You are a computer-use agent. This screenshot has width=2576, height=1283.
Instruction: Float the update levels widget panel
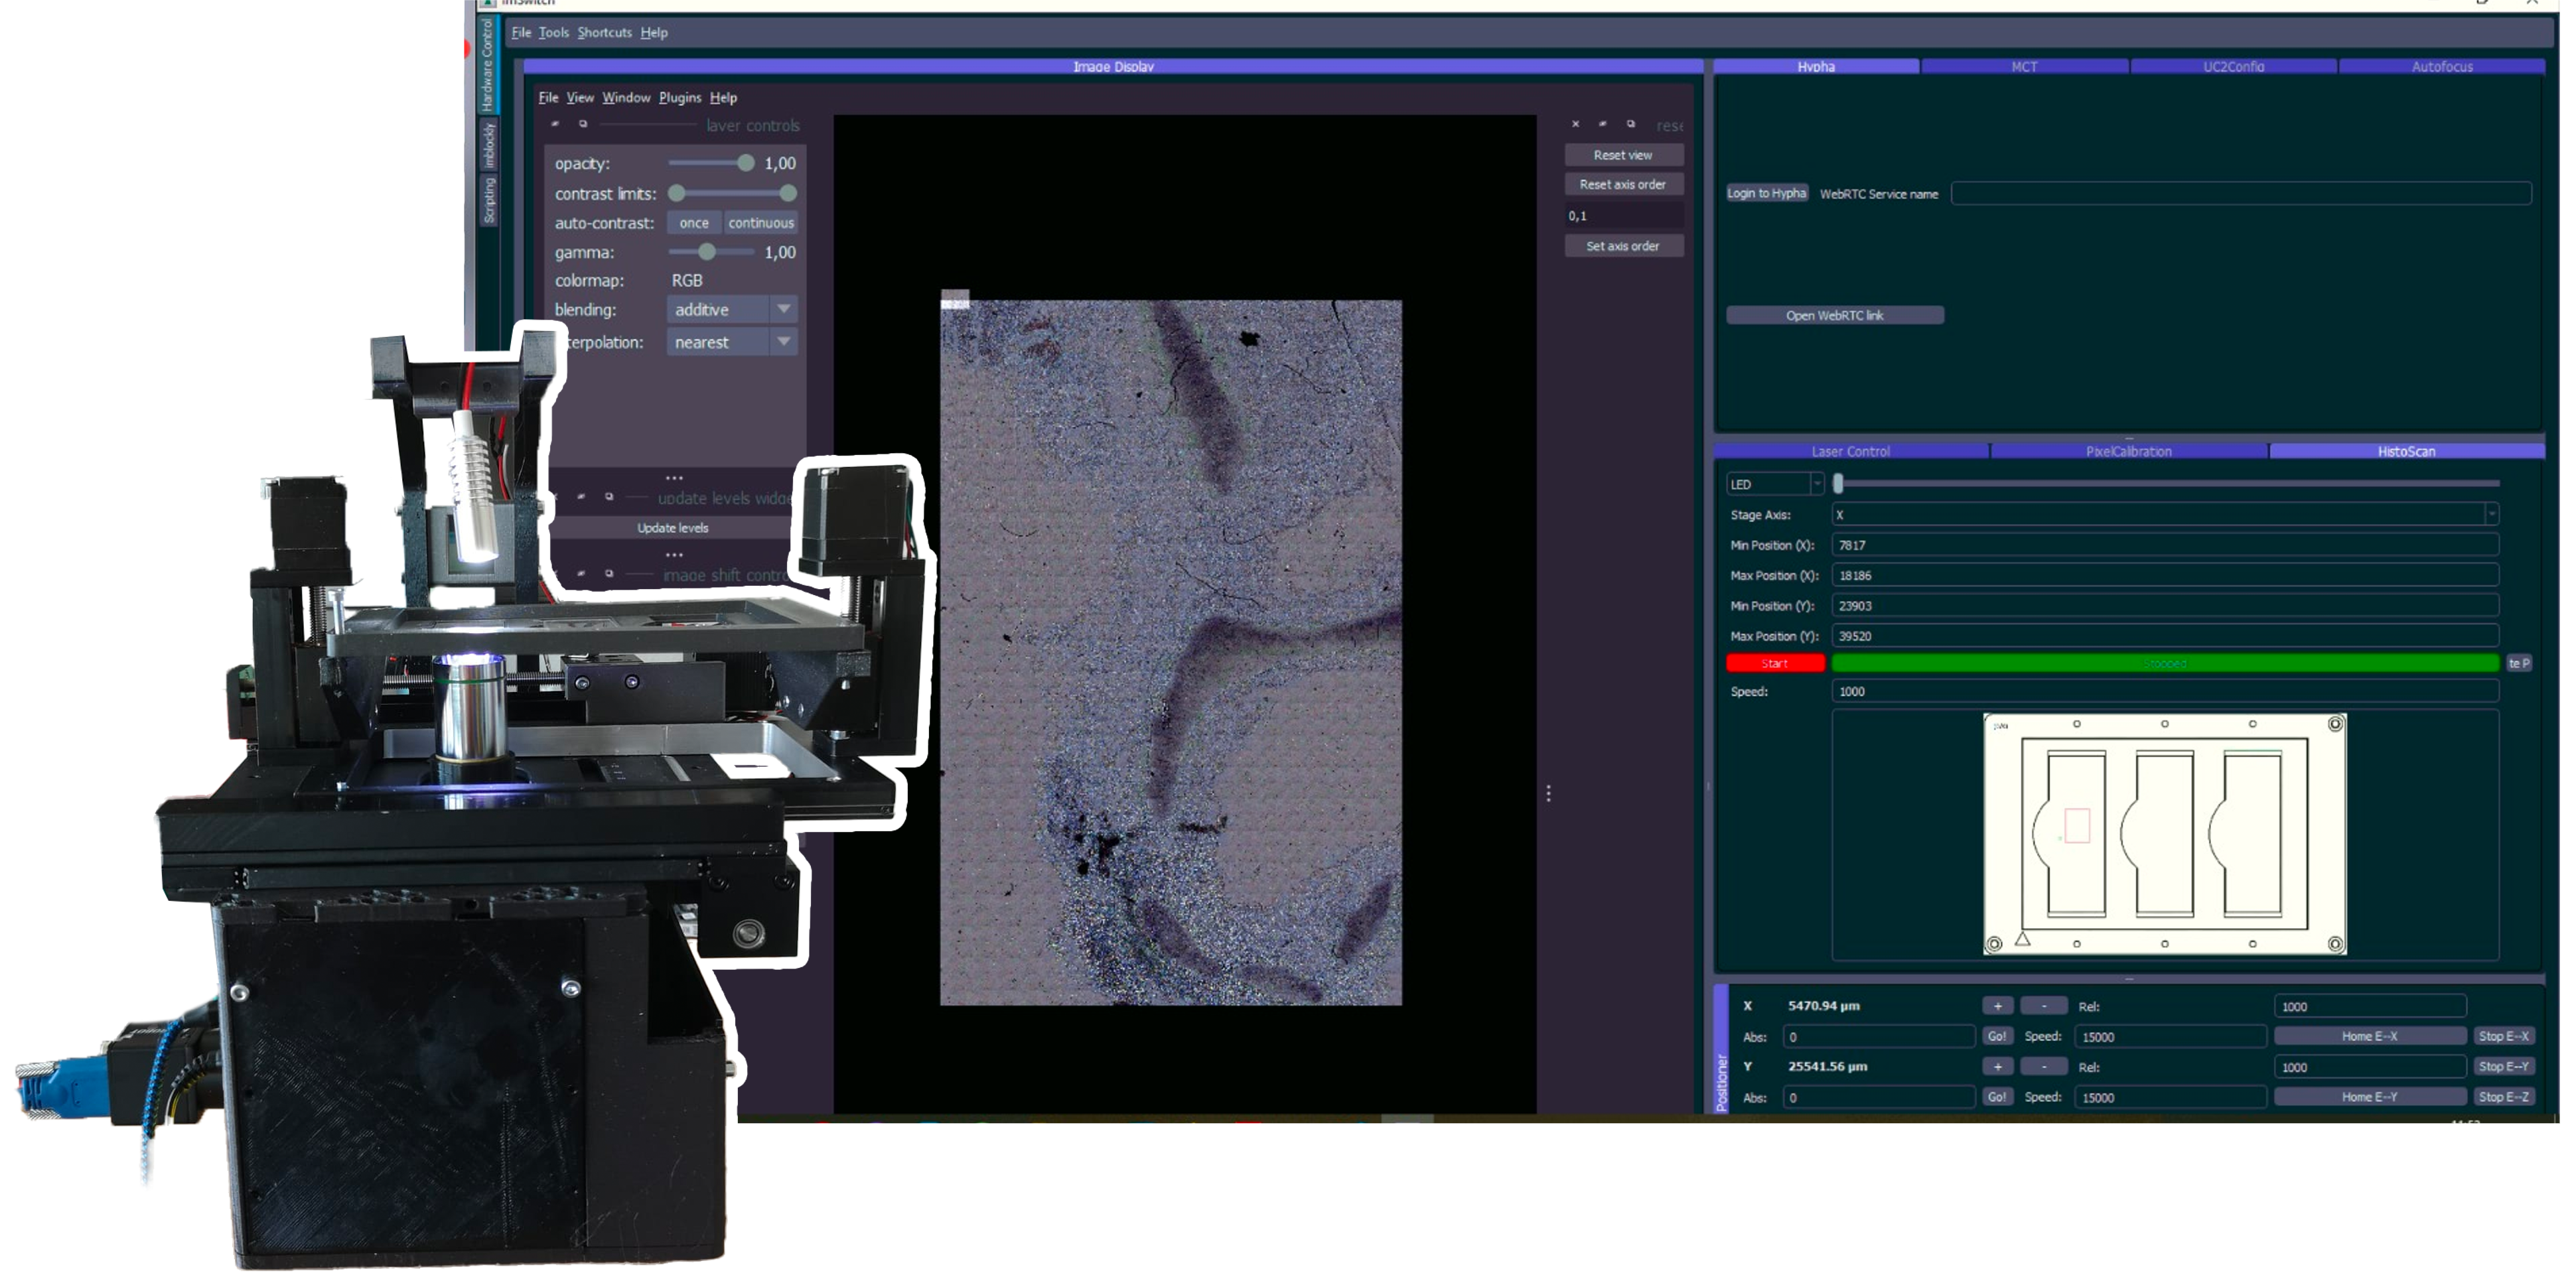coord(609,497)
